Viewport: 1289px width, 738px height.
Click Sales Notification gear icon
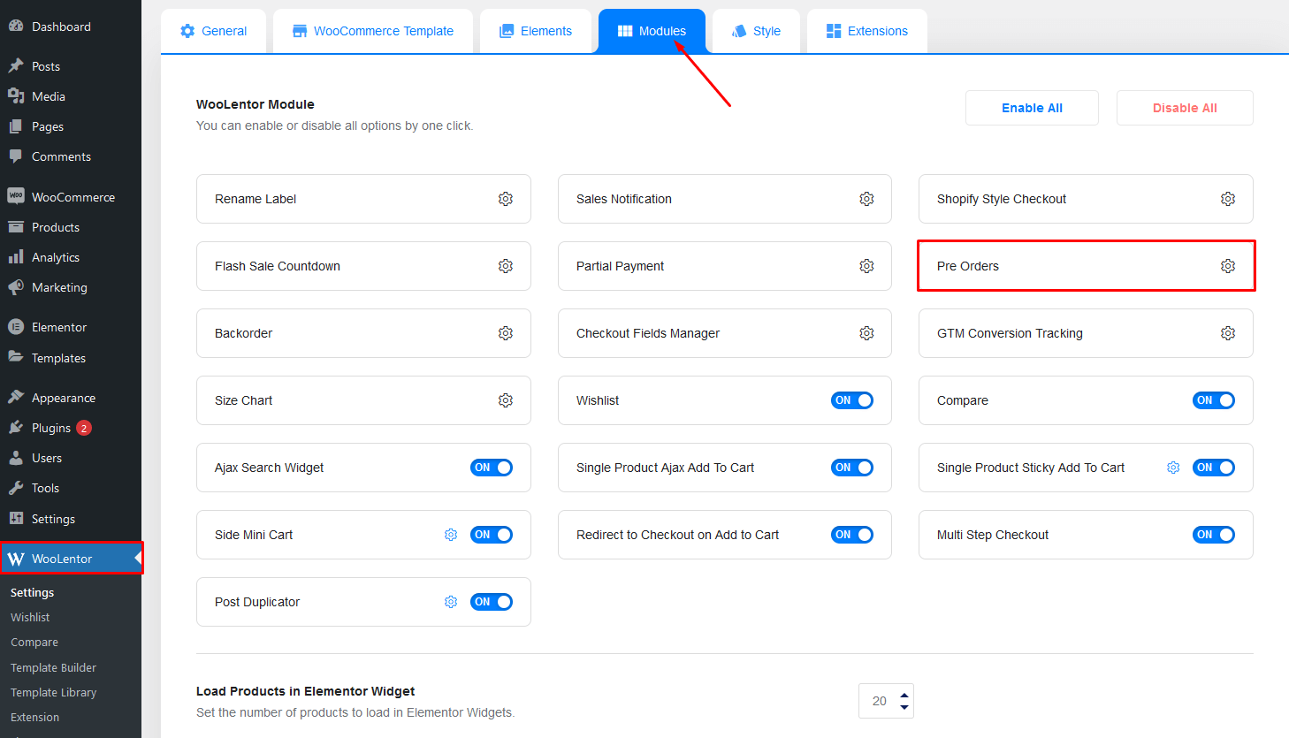tap(866, 199)
